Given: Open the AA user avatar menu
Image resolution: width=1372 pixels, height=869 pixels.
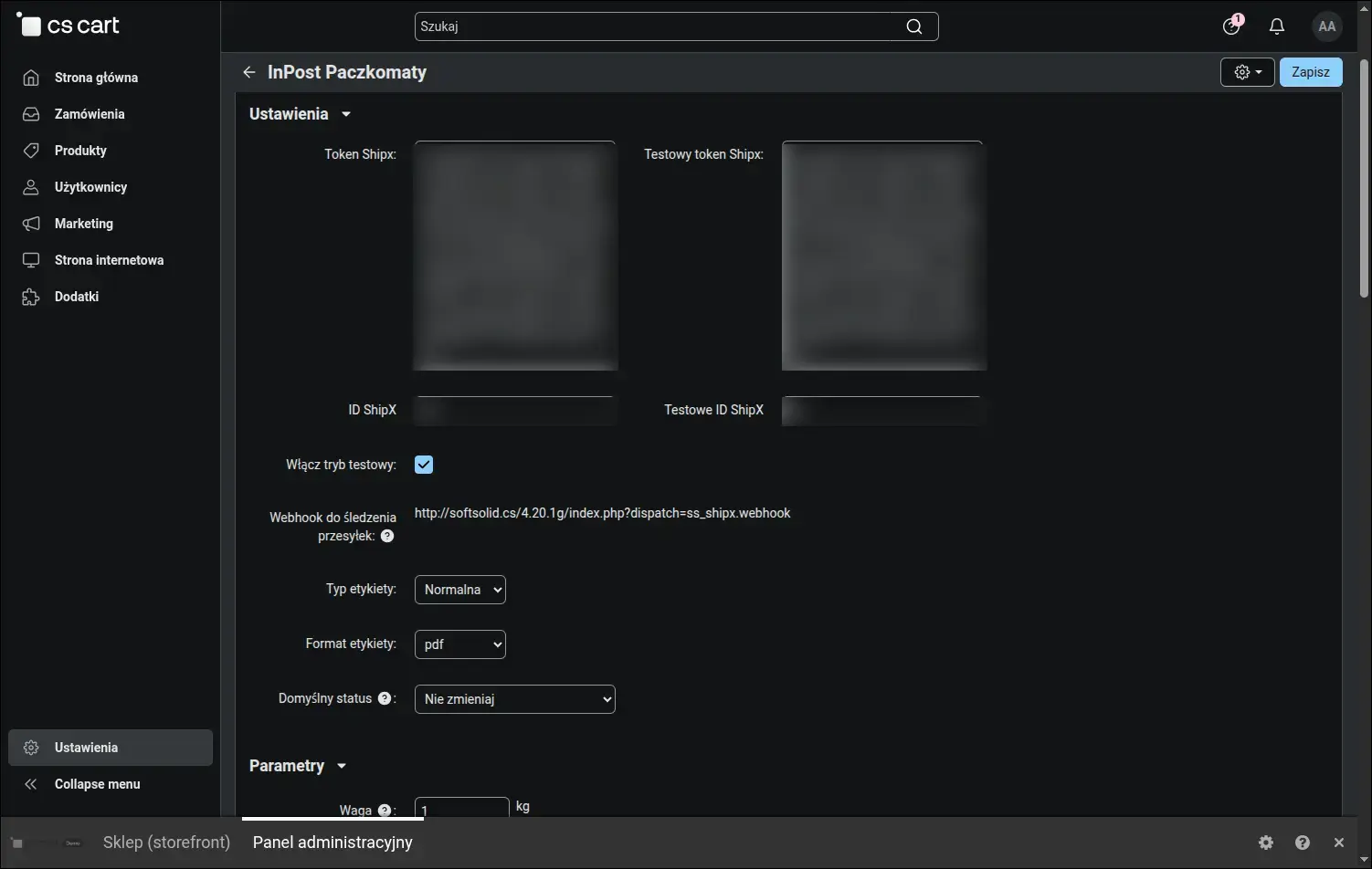Looking at the screenshot, I should 1327,26.
